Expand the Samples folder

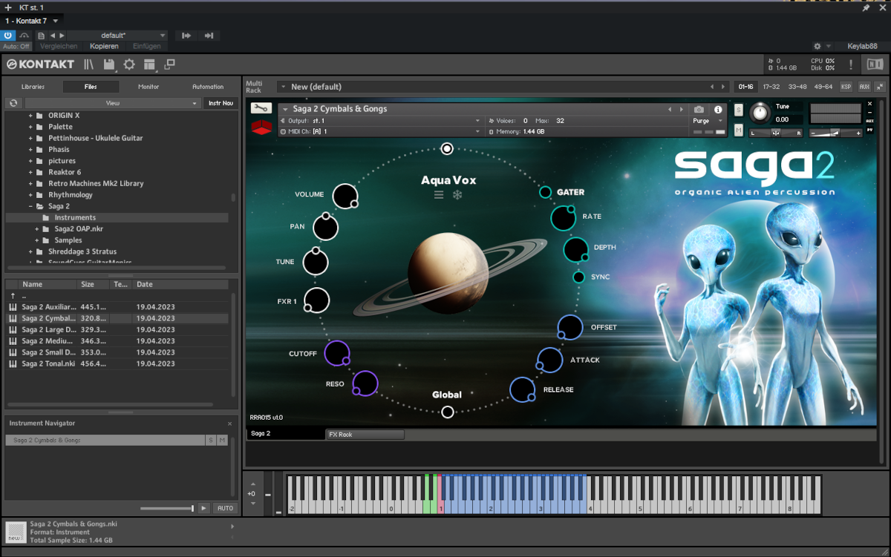(37, 240)
